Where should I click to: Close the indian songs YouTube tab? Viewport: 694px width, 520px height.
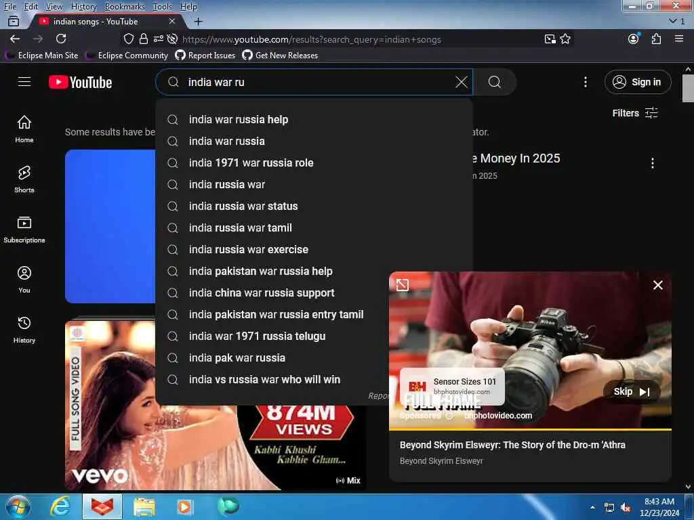pos(172,21)
